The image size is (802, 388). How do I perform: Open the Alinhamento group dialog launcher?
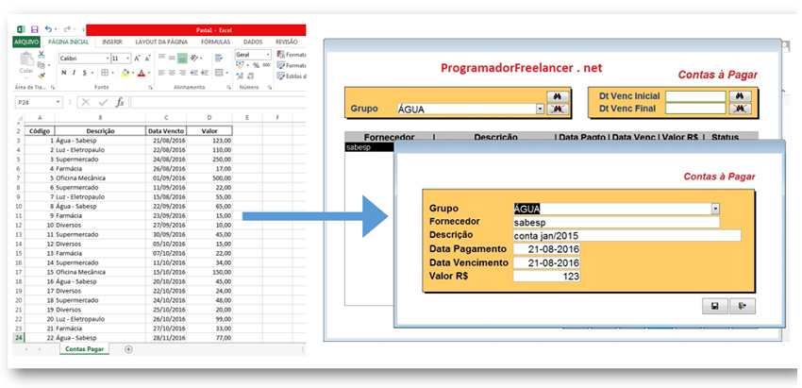228,87
